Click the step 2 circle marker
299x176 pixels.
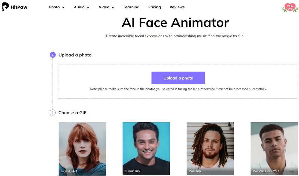click(x=53, y=112)
